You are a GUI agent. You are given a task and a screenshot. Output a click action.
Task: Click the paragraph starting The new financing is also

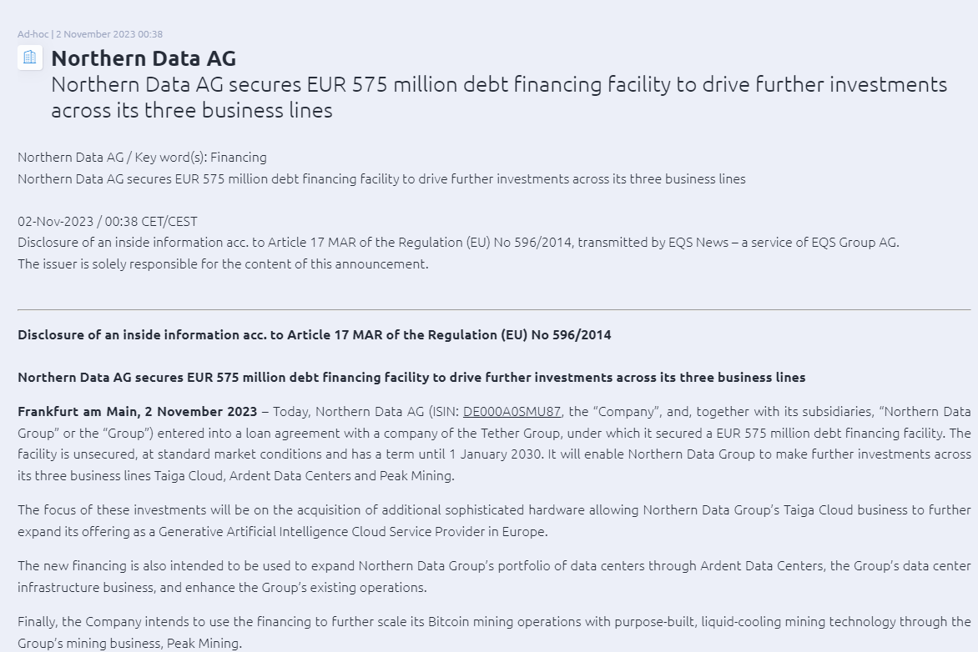[494, 576]
